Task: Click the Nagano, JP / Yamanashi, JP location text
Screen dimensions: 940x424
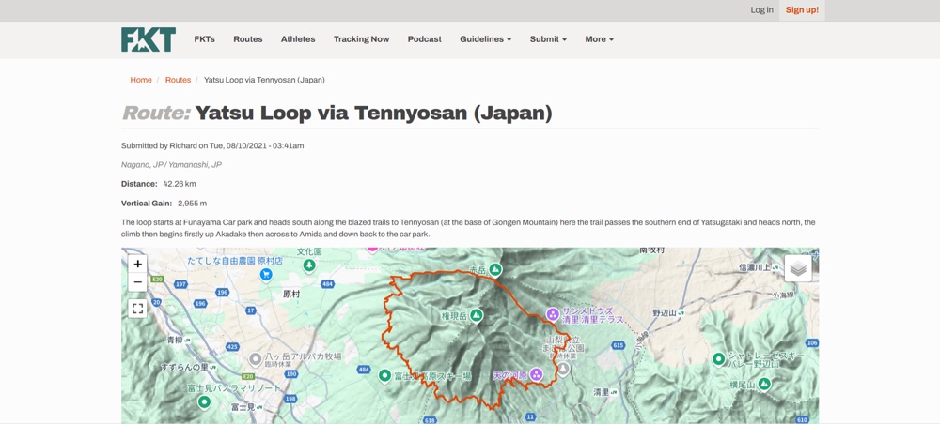Action: click(x=171, y=164)
